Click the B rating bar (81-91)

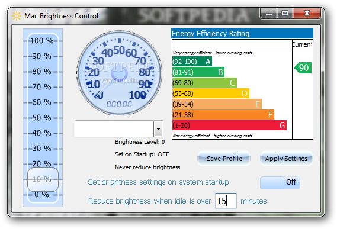click(198, 72)
